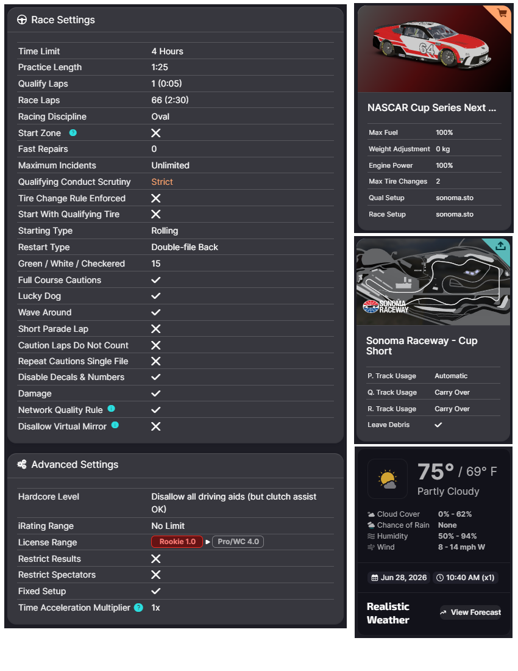This screenshot has width=518, height=671.
Task: Click the NASCAR car number 64 thumbnail
Action: click(435, 48)
